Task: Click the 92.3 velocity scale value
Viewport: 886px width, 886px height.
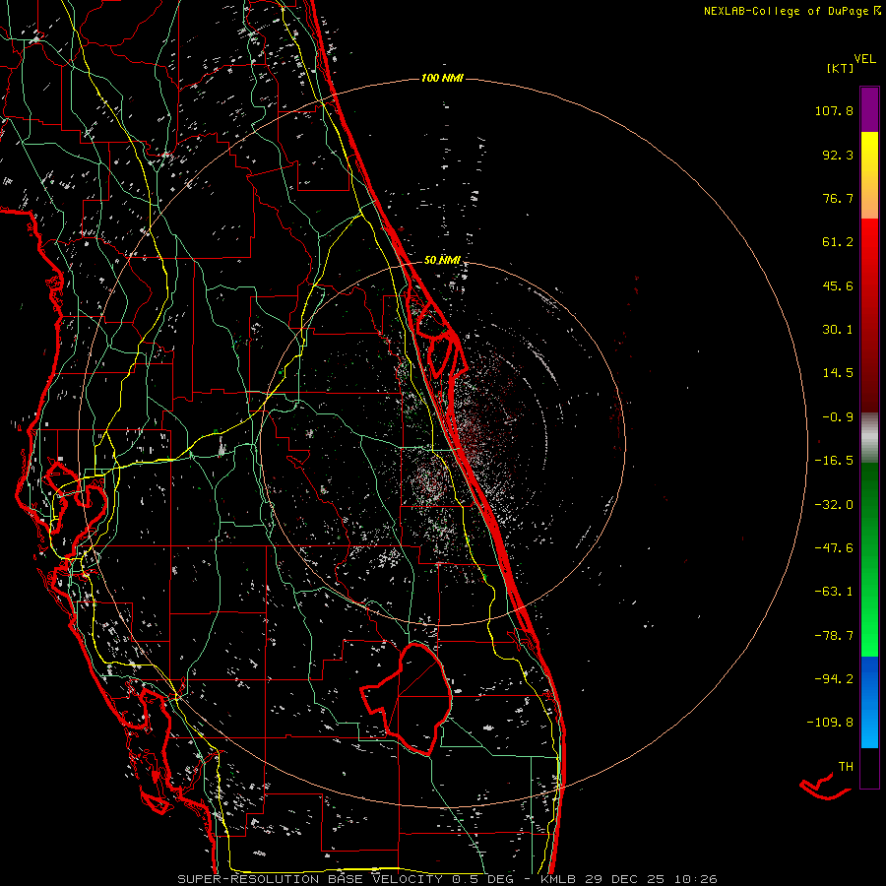Action: tap(838, 155)
